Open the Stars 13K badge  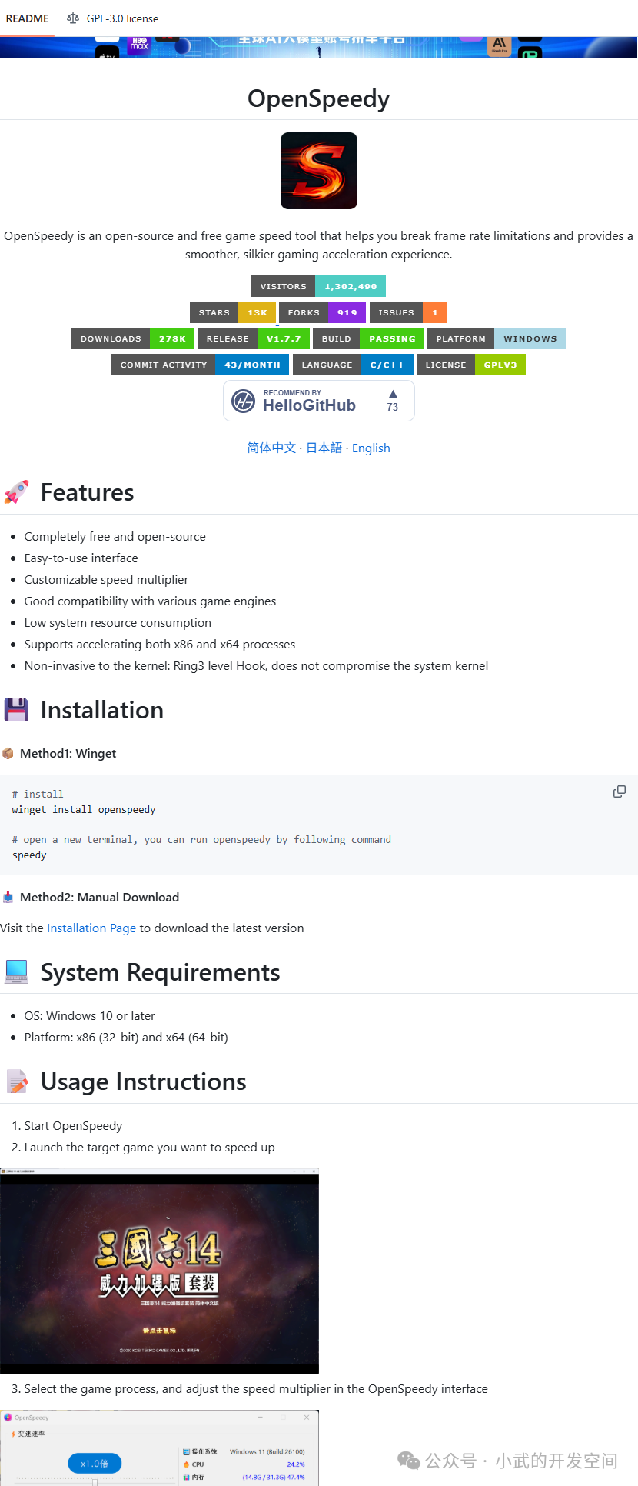[x=233, y=312]
